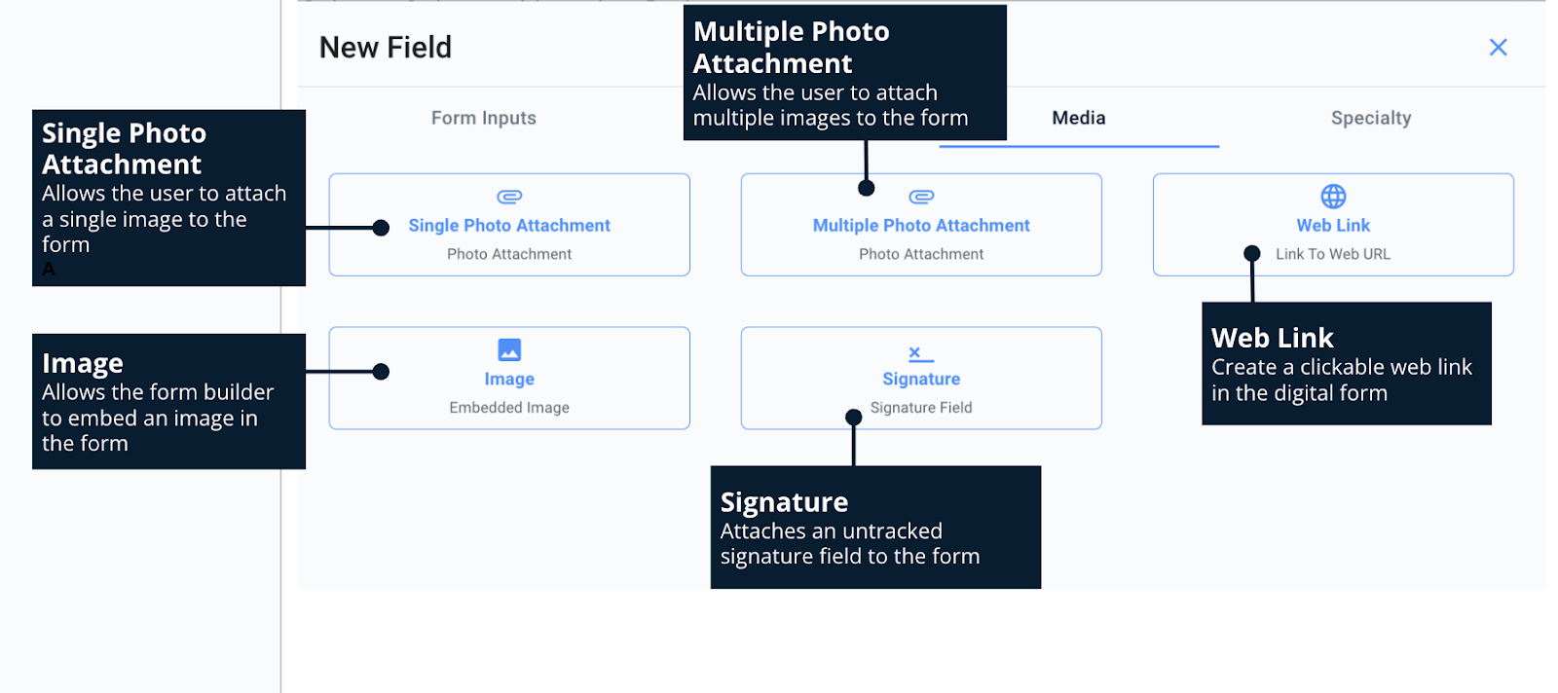Screen dimensions: 1558x693
Task: Click the paperclip icon on Single Photo Attachment card
Action: coord(508,195)
